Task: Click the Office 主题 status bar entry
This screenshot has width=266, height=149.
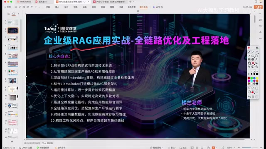Action: click(25, 148)
